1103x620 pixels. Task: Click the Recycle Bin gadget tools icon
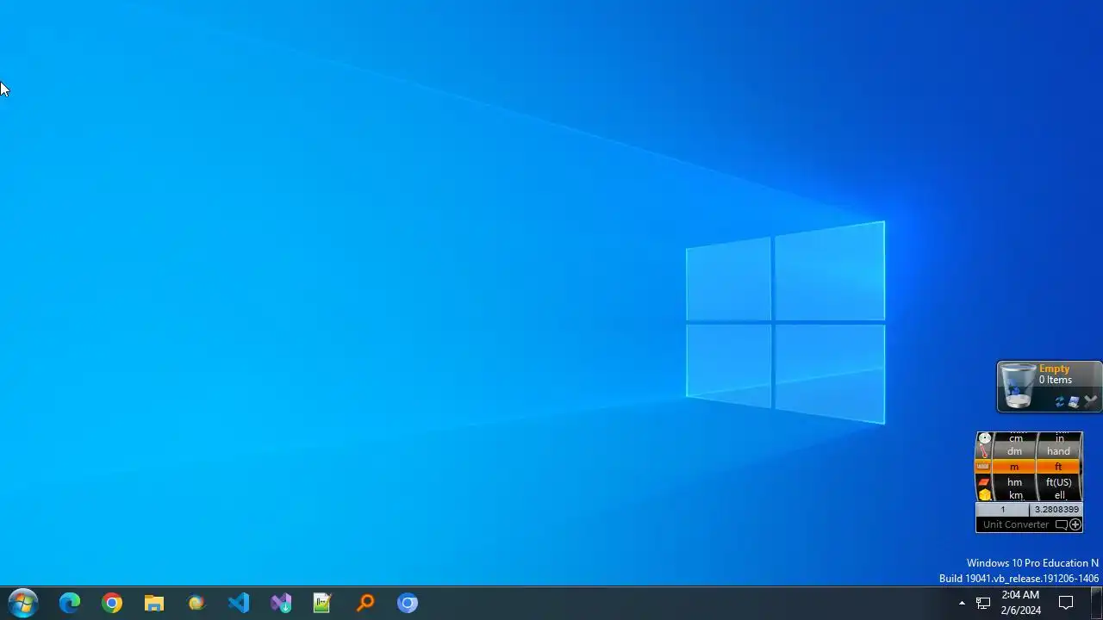pos(1090,402)
